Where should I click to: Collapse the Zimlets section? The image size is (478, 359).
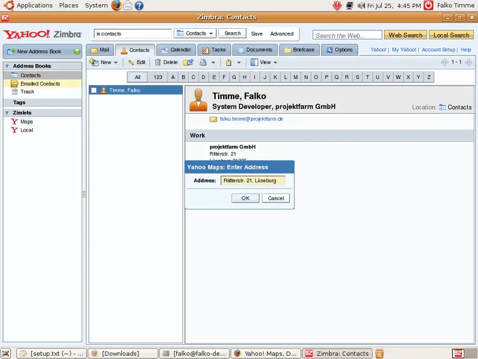pyautogui.click(x=7, y=113)
